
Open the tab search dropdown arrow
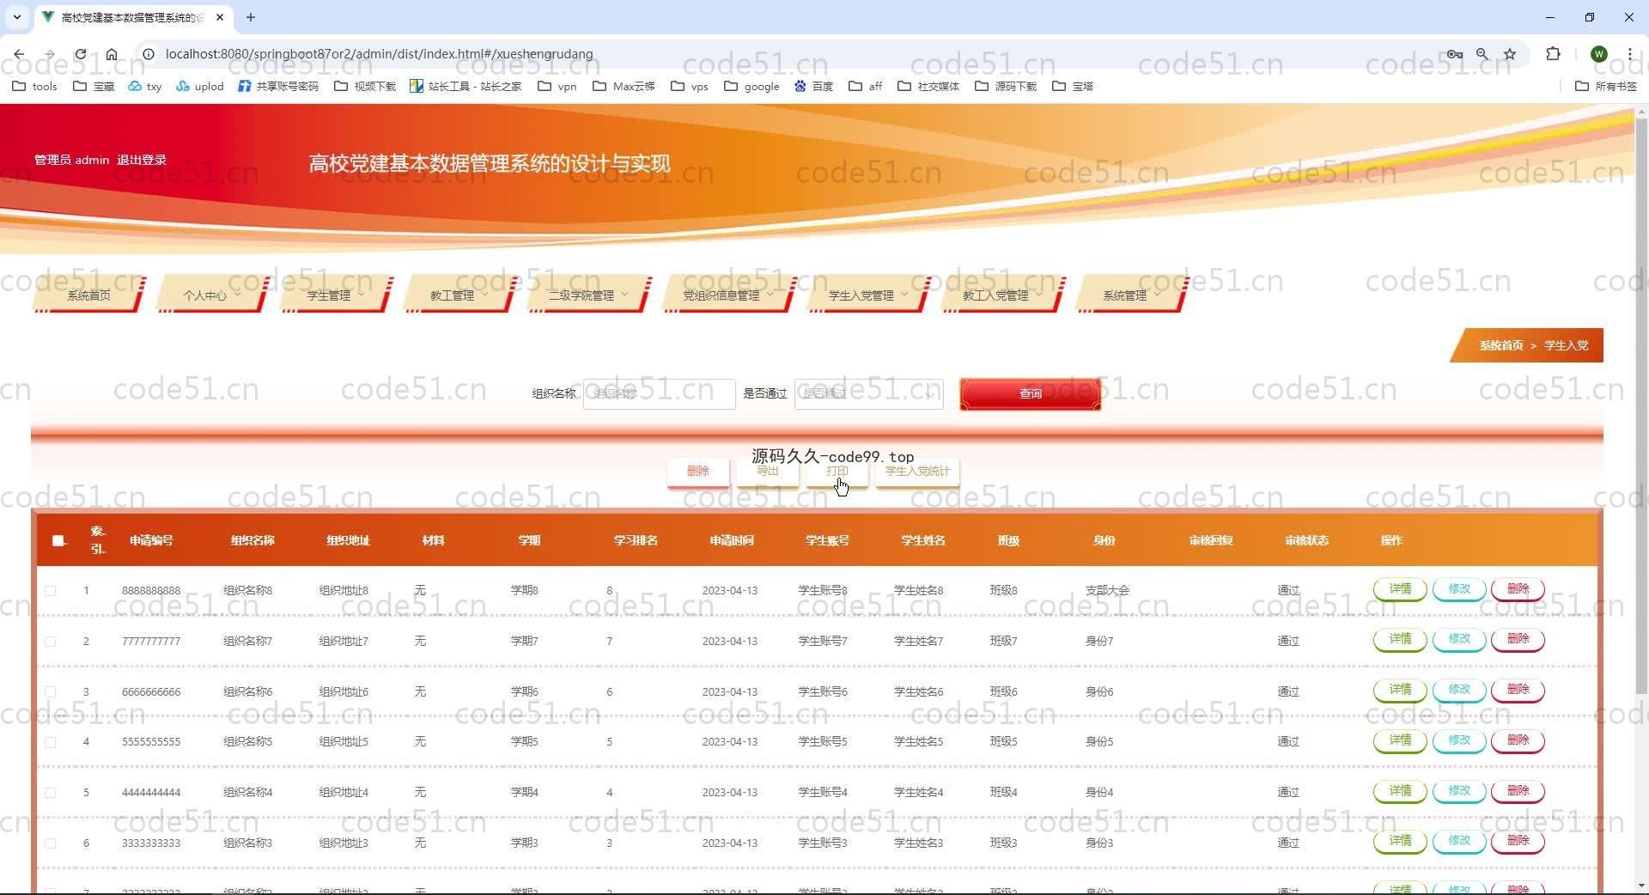coord(16,17)
